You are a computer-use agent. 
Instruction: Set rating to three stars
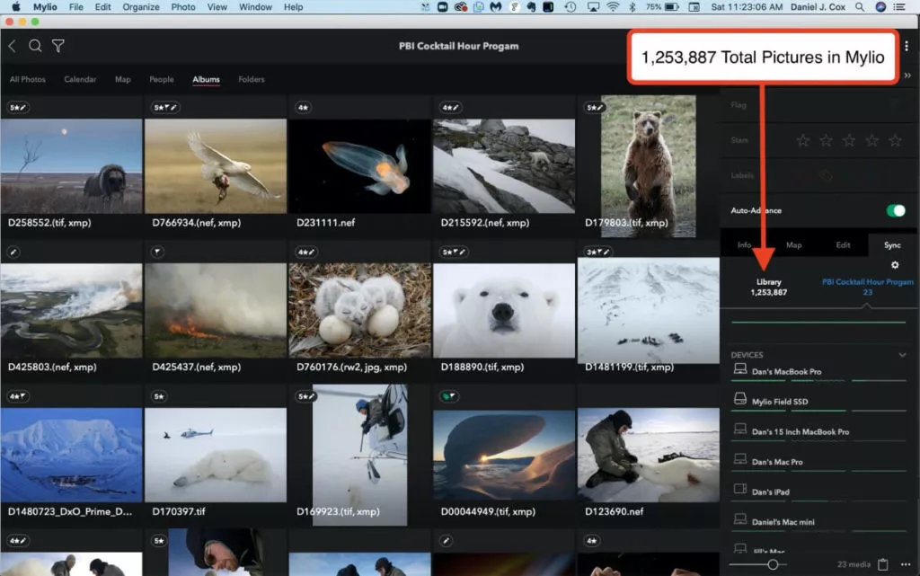pos(849,140)
